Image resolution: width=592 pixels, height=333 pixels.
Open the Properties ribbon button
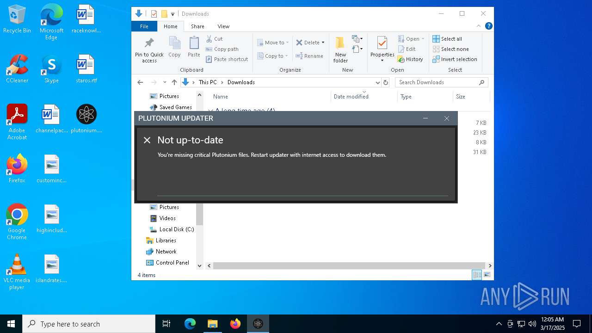click(x=382, y=49)
